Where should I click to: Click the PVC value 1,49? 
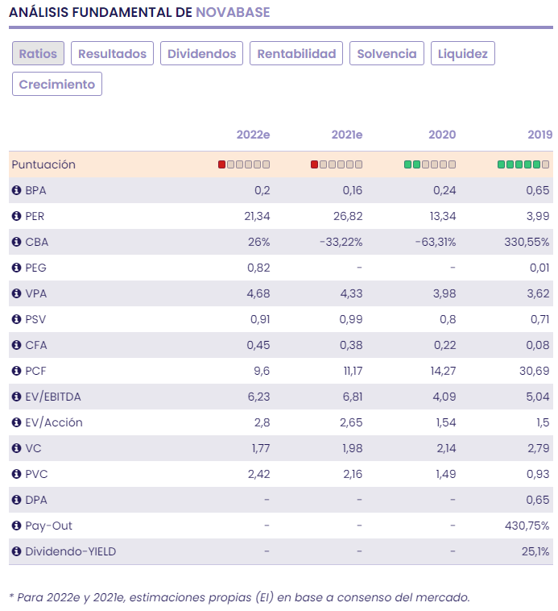pos(445,474)
